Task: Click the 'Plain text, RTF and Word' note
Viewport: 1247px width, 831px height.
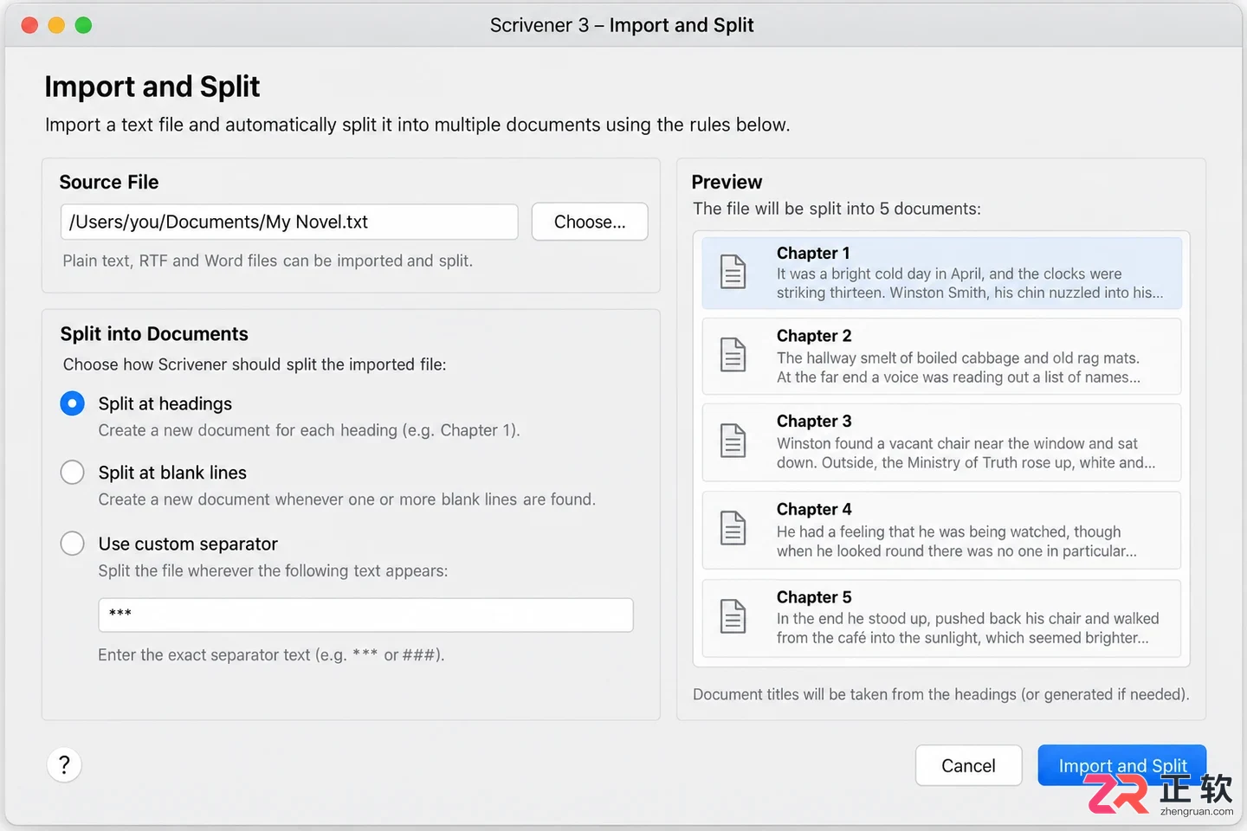Action: [268, 261]
